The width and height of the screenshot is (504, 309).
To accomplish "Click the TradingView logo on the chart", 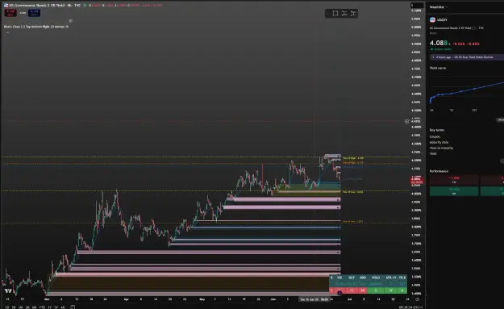I will click(x=8, y=291).
